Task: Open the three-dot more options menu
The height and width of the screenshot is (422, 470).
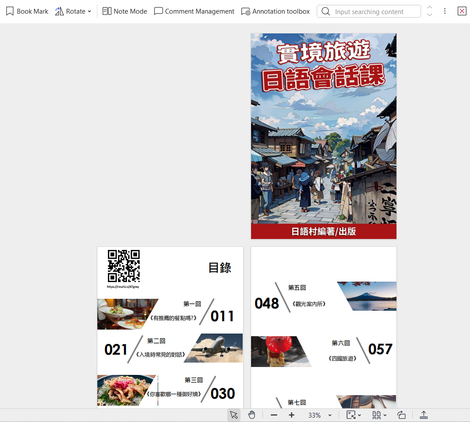Action: 445,11
